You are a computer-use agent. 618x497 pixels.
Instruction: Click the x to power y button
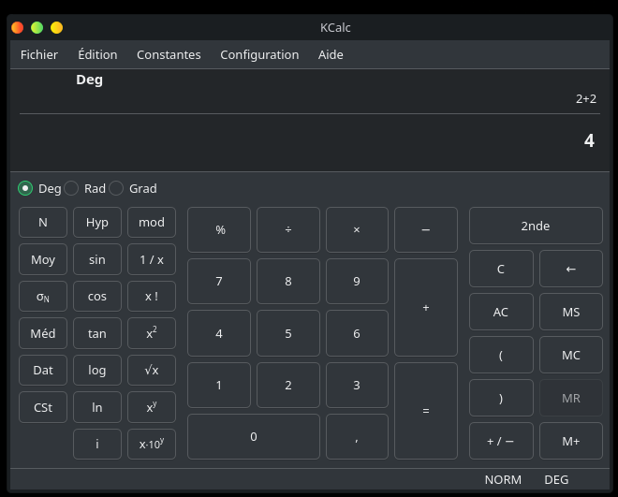[152, 407]
